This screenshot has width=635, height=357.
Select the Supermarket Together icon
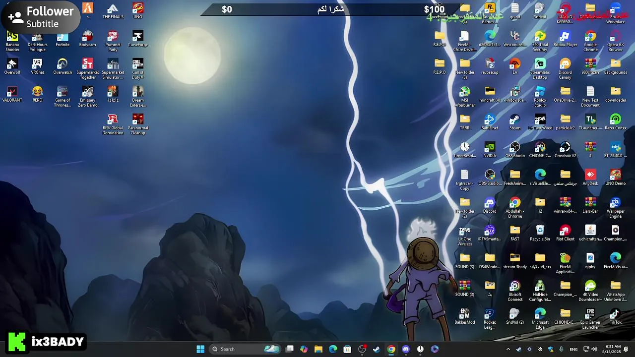click(87, 69)
